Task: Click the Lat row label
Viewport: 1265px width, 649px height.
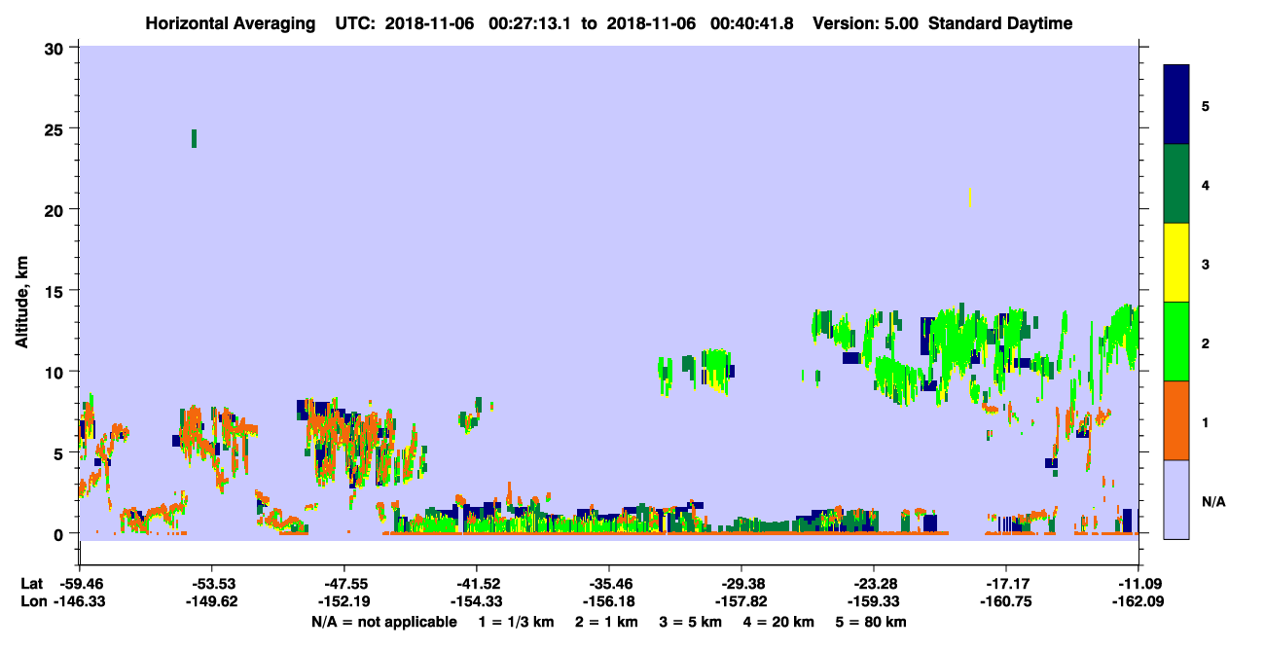Action: (x=31, y=584)
